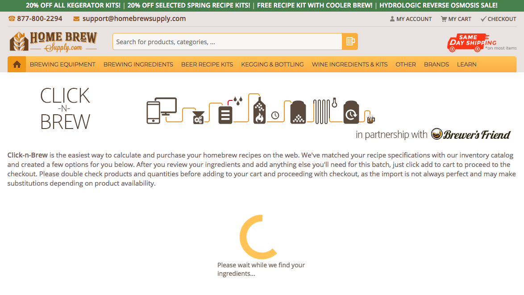The height and width of the screenshot is (295, 524).
Task: Open My Cart in the header
Action: [x=456, y=19]
